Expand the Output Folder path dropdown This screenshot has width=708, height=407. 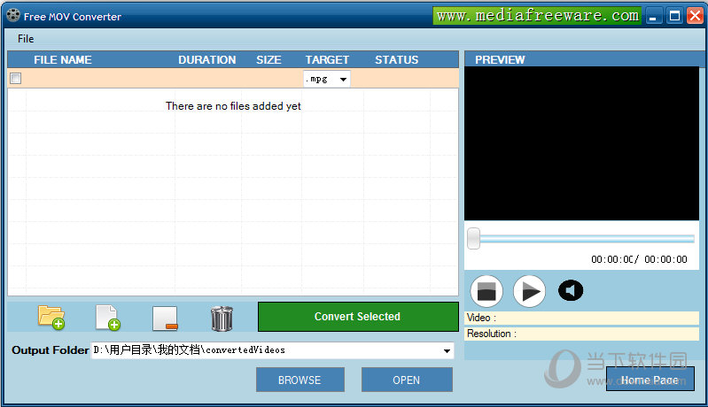pyautogui.click(x=447, y=350)
